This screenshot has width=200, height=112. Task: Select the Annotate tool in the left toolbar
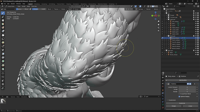3,88
